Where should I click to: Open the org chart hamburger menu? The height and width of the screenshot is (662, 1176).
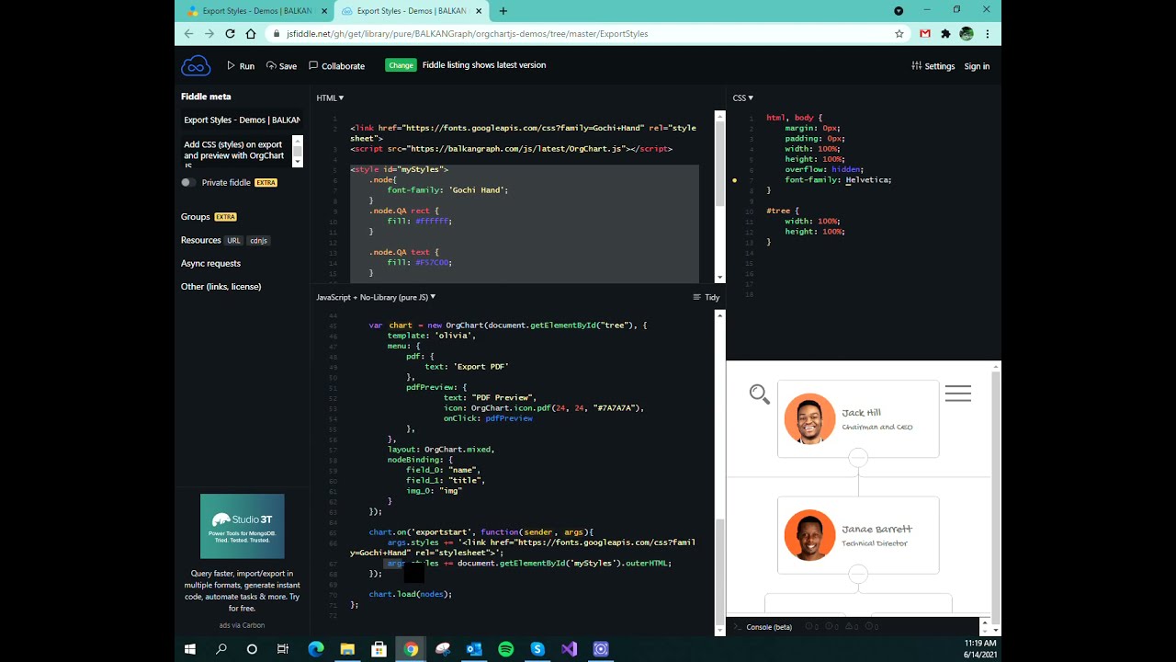[957, 394]
